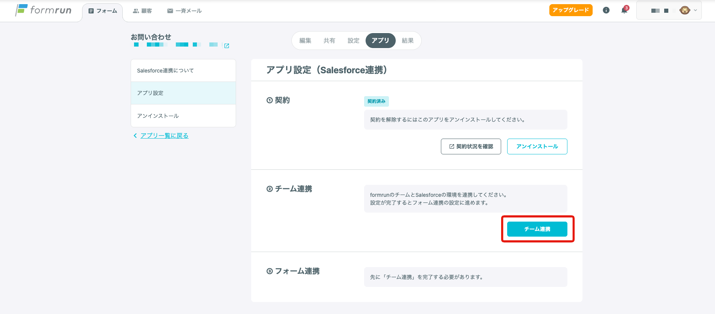Open form external link icon

click(x=227, y=46)
